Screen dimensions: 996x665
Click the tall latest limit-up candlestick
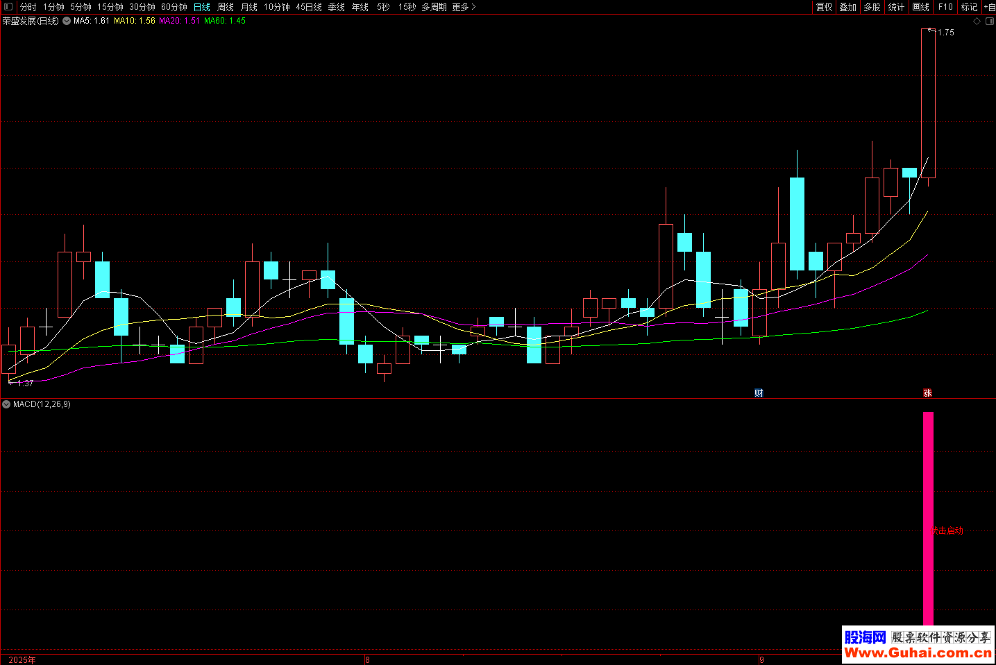[928, 103]
